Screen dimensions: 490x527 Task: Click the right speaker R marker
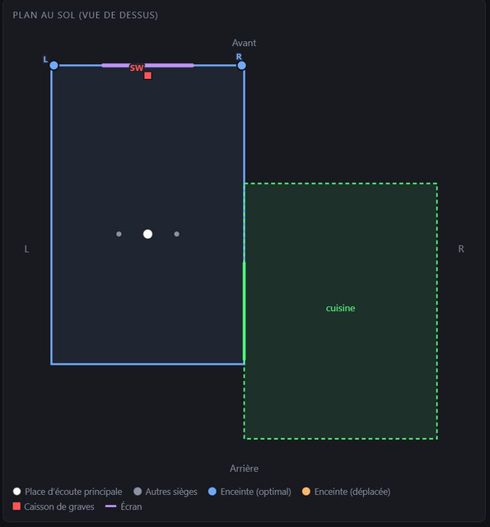(241, 65)
